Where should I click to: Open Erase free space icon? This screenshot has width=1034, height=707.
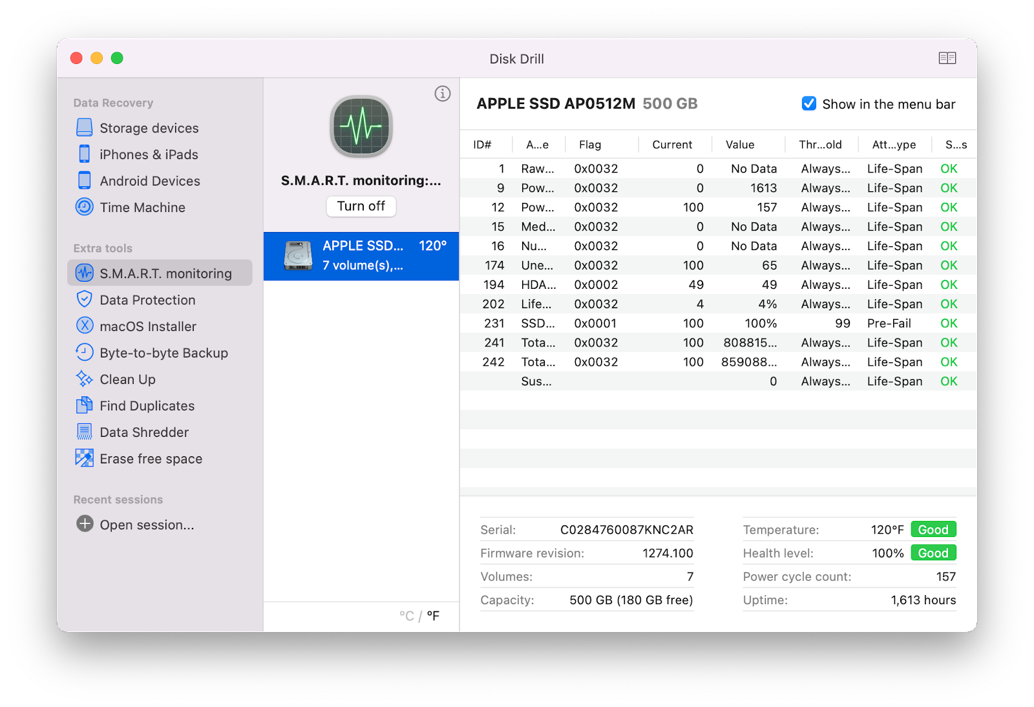pyautogui.click(x=85, y=458)
